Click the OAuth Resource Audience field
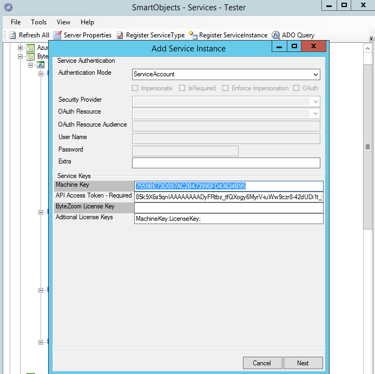 pyautogui.click(x=226, y=126)
